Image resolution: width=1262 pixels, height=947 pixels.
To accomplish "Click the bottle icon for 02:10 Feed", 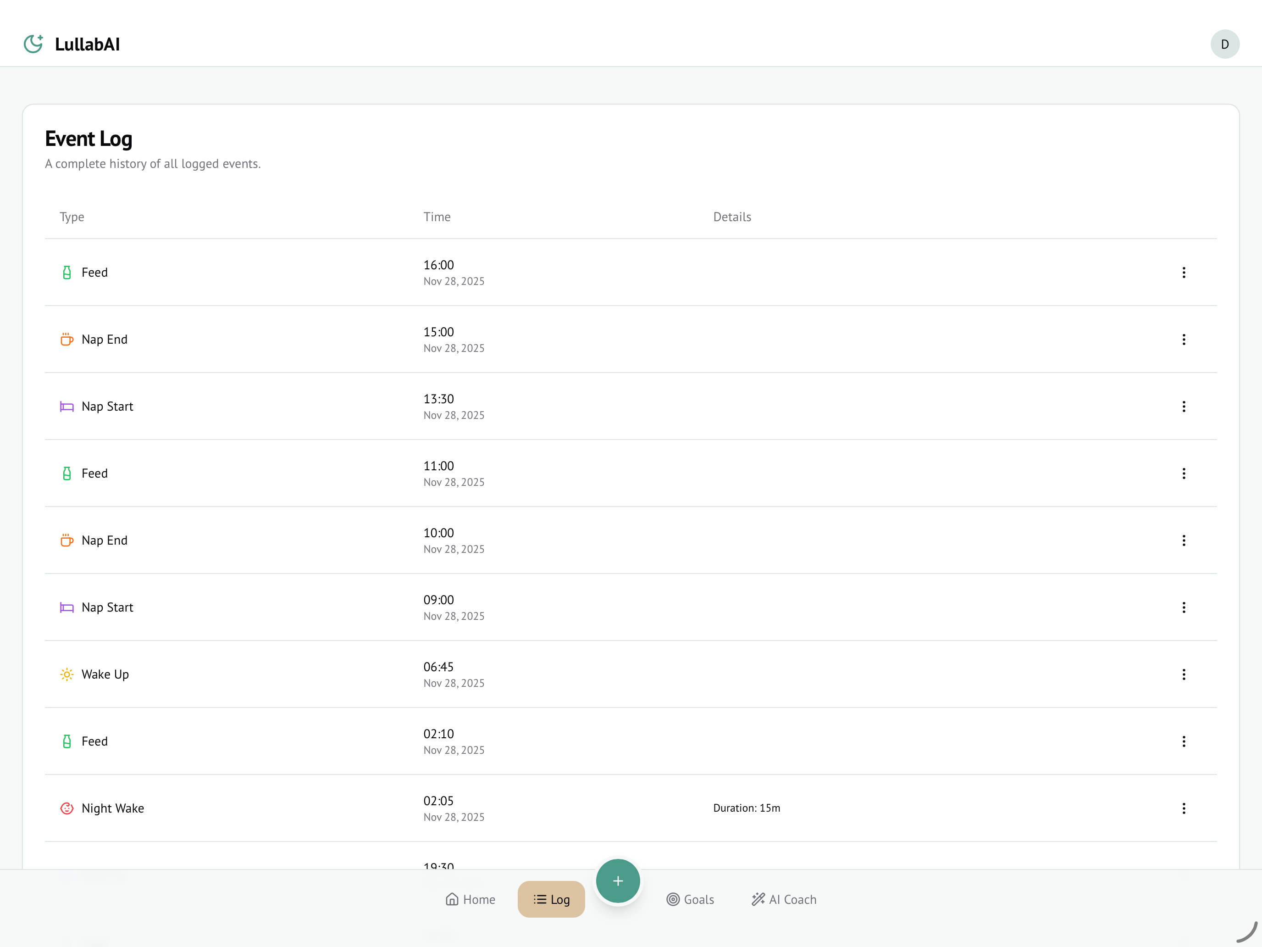I will 67,741.
